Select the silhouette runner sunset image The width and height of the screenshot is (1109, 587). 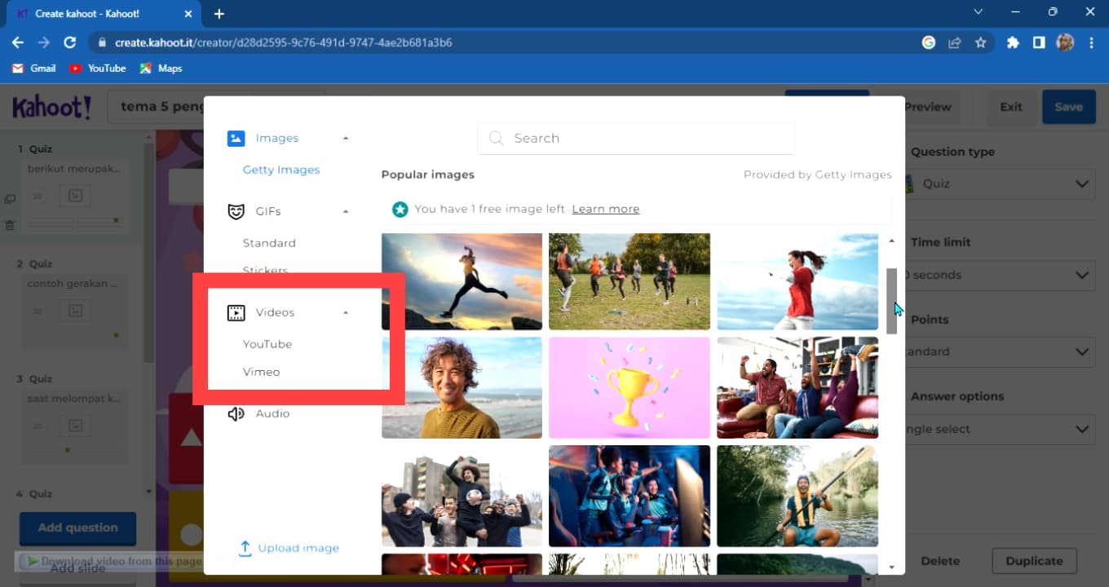[x=462, y=281]
